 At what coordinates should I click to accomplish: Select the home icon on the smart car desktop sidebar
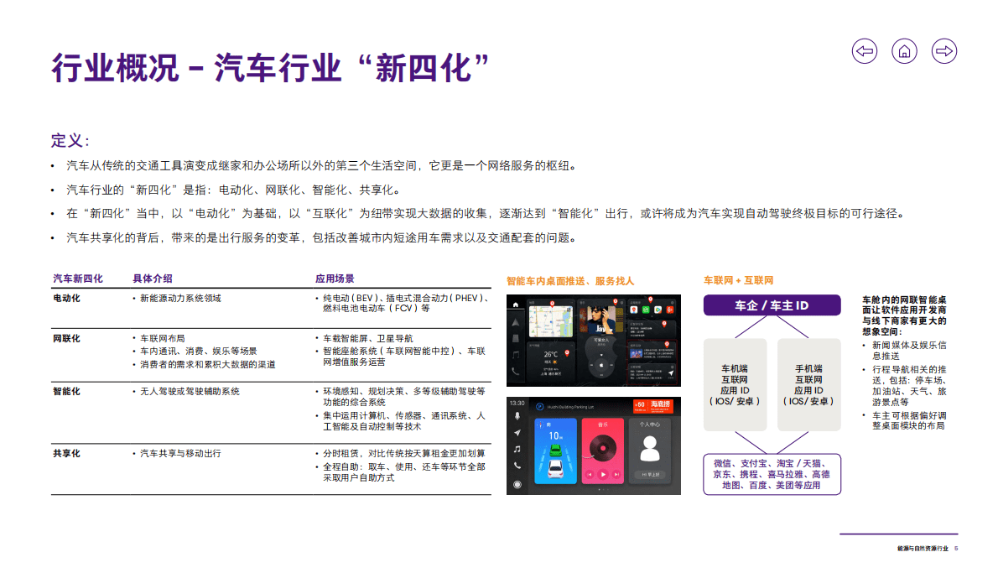click(515, 305)
